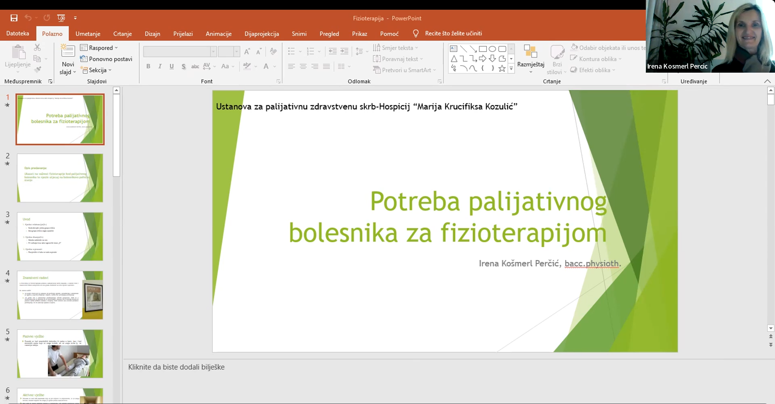The image size is (775, 404).
Task: Expand the Sekcija dropdown
Action: (x=97, y=70)
